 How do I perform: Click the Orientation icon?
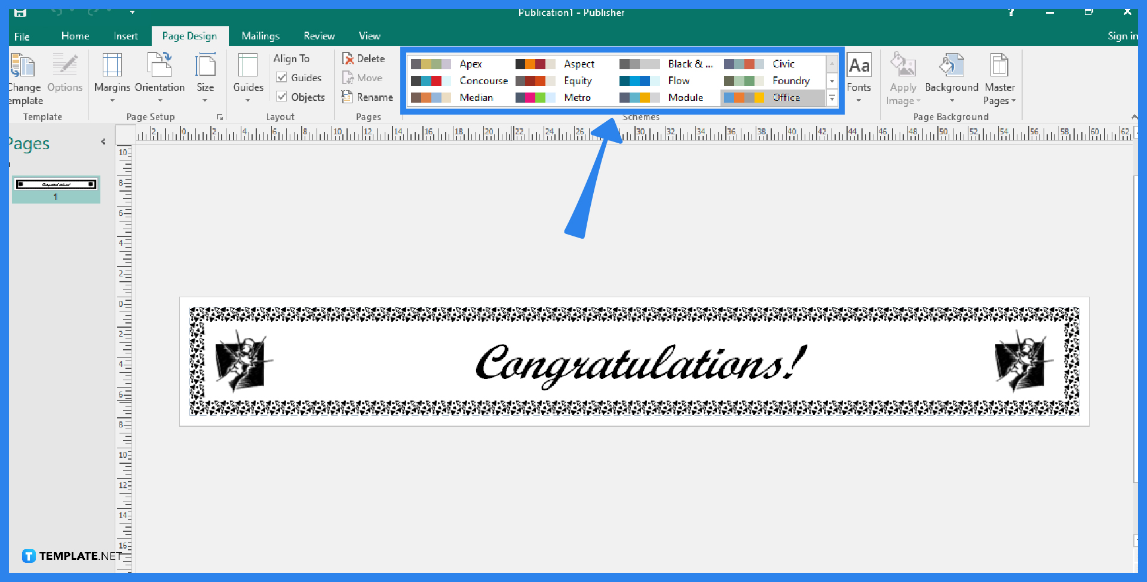pyautogui.click(x=160, y=76)
